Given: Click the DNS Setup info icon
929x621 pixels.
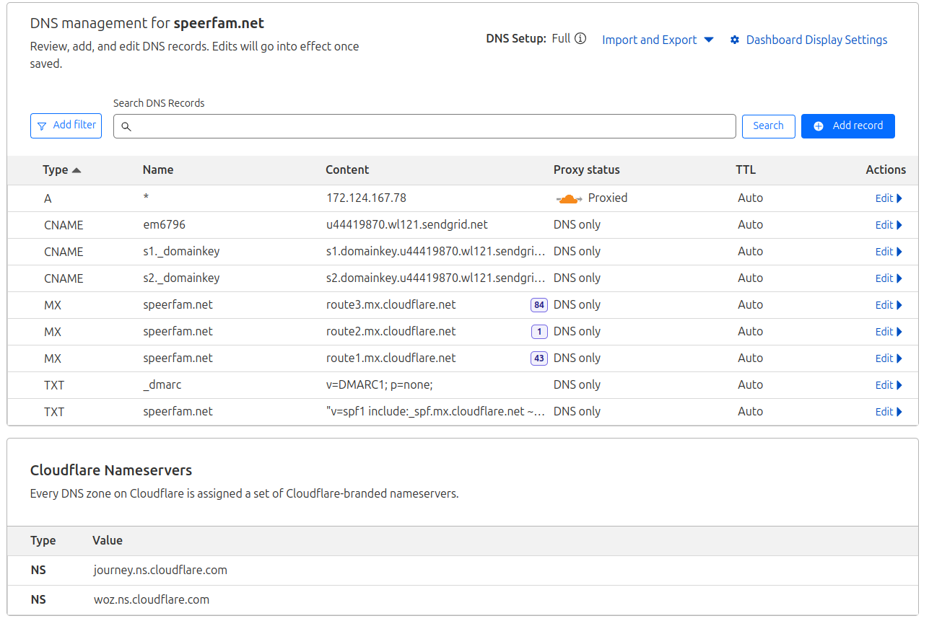Looking at the screenshot, I should click(580, 39).
